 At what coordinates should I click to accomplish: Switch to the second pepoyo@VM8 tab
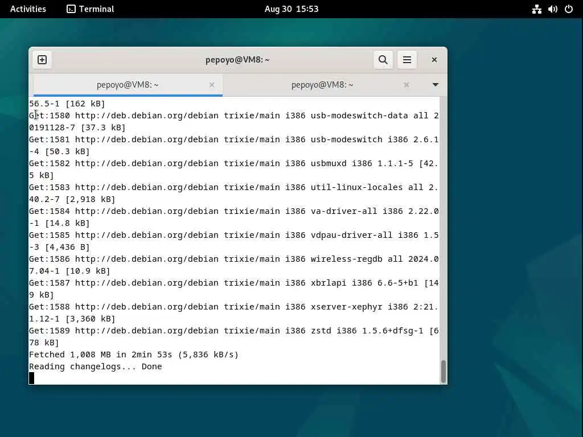pyautogui.click(x=322, y=85)
